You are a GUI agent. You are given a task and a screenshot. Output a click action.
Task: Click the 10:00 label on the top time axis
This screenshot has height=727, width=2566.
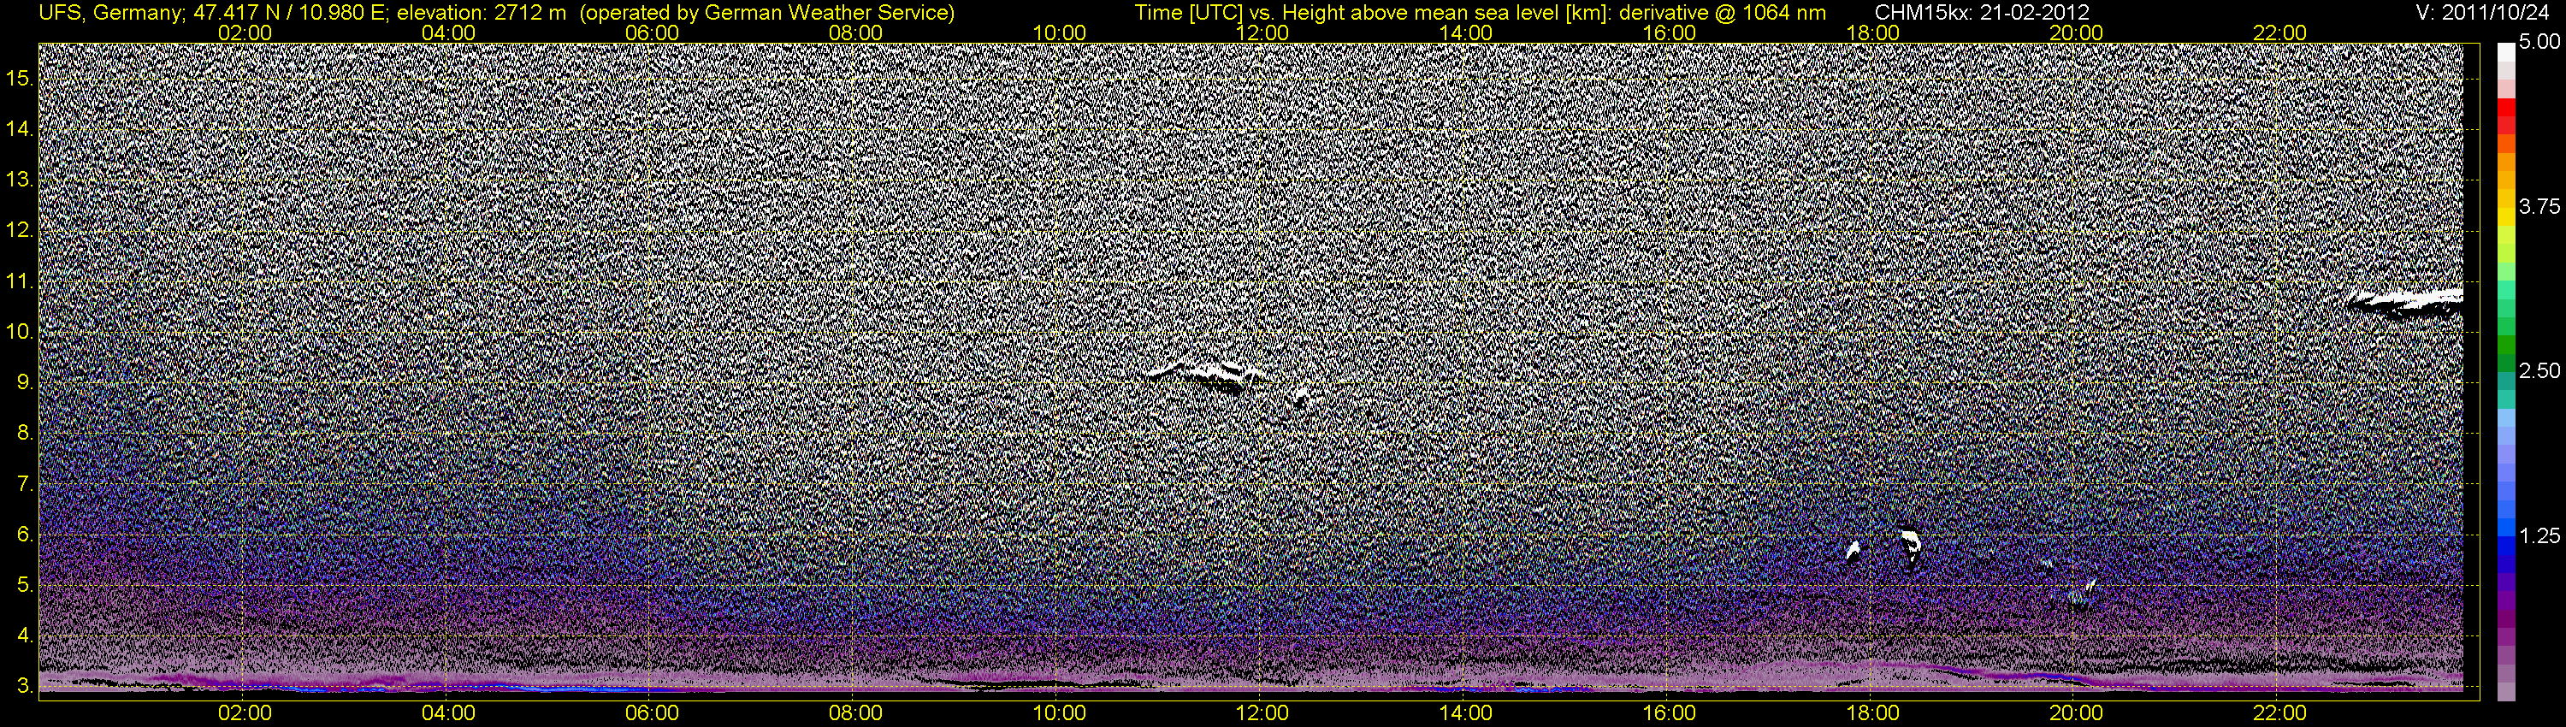tap(1059, 33)
